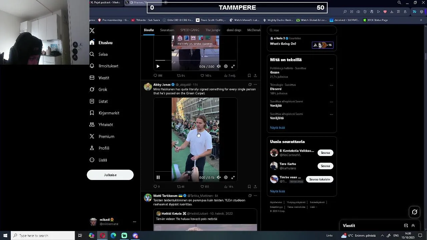Like Abby Jones post (853 likes)

205,187
